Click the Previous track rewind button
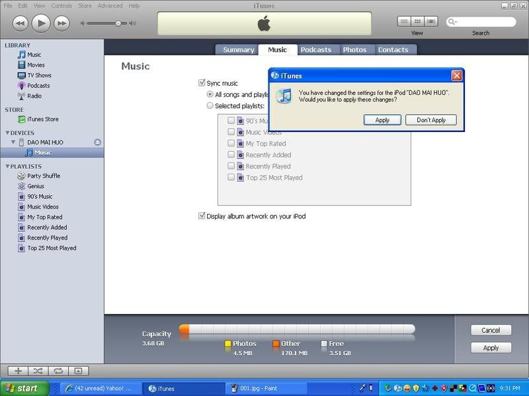Viewport: 529px width, 396px height. [x=20, y=24]
